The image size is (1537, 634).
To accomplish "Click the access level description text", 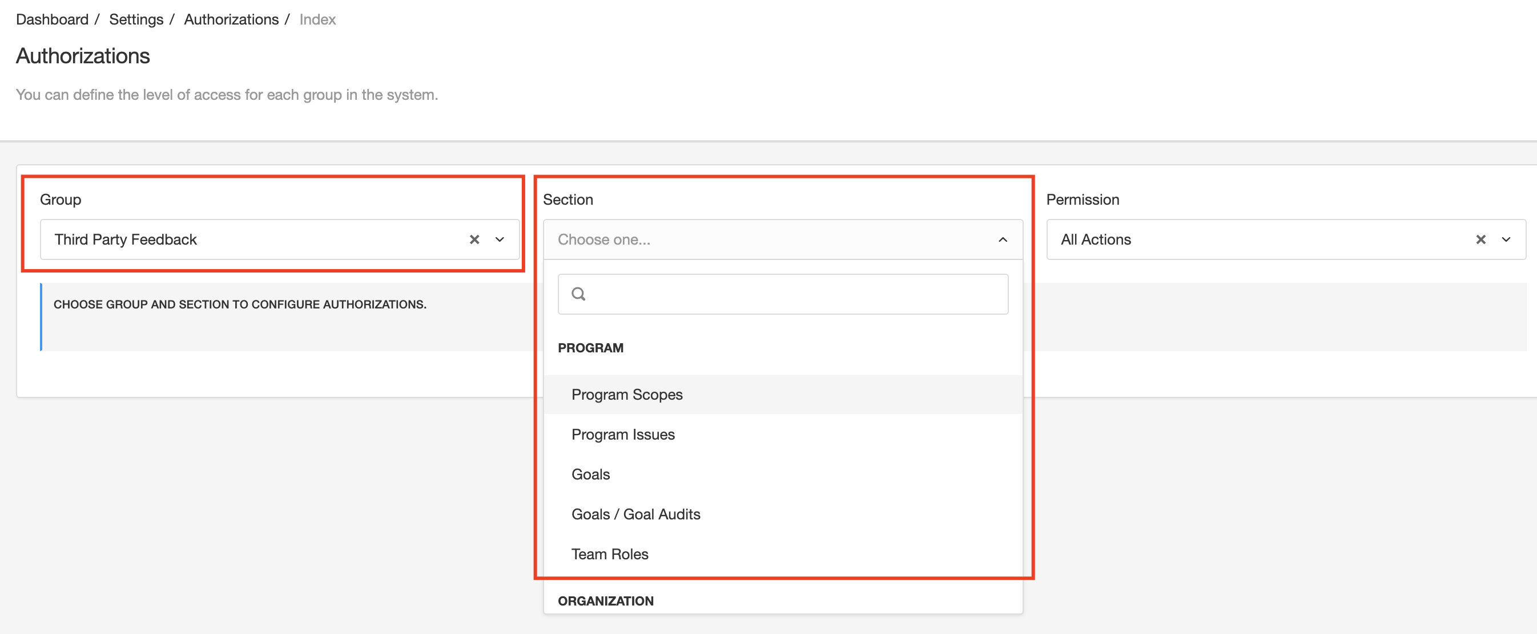I will 227,95.
